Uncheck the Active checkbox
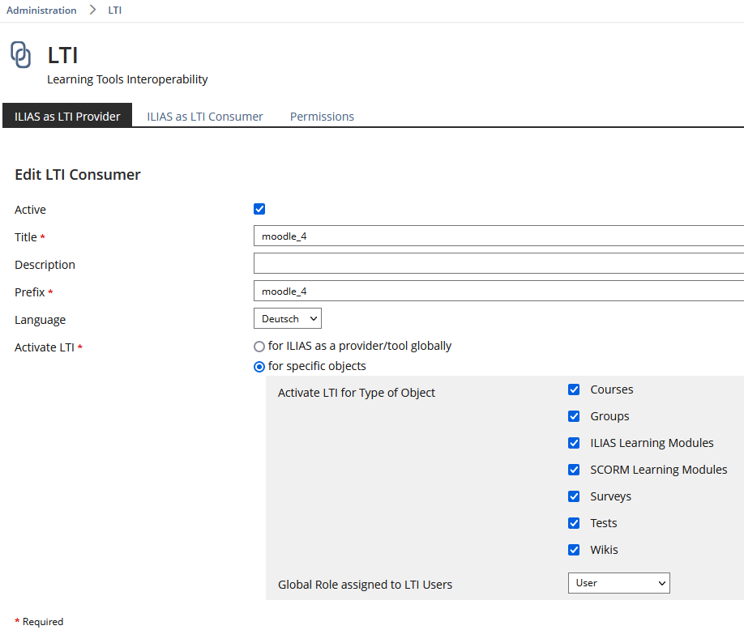The height and width of the screenshot is (630, 744). pyautogui.click(x=259, y=209)
